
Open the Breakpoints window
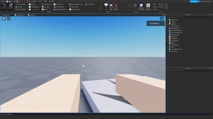point(46,4)
